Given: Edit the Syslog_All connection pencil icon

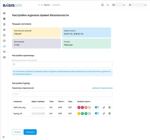Looking at the screenshot, I should click(104, 113).
